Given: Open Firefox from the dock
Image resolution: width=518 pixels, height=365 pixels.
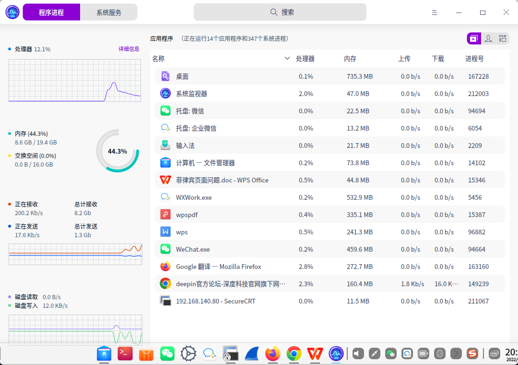Looking at the screenshot, I should point(273,354).
